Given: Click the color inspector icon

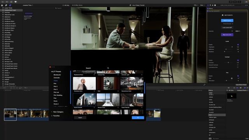Looking at the screenshot, I should tap(210, 5).
